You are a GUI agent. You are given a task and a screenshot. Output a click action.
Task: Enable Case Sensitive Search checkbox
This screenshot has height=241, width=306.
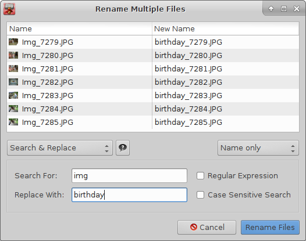click(200, 195)
